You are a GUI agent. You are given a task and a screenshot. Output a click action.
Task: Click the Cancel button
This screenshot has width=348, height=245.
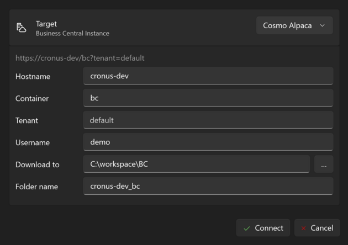317,228
